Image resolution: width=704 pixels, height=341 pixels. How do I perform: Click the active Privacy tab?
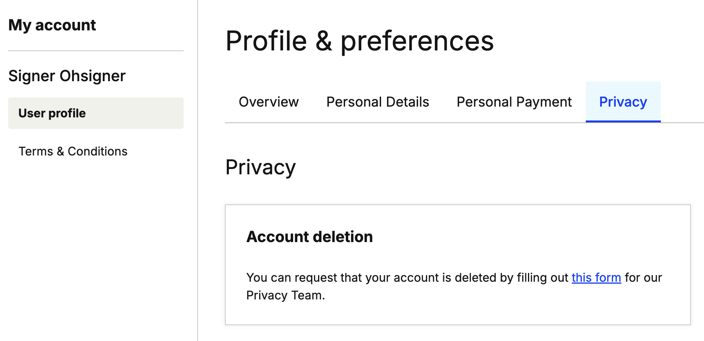[x=623, y=102]
